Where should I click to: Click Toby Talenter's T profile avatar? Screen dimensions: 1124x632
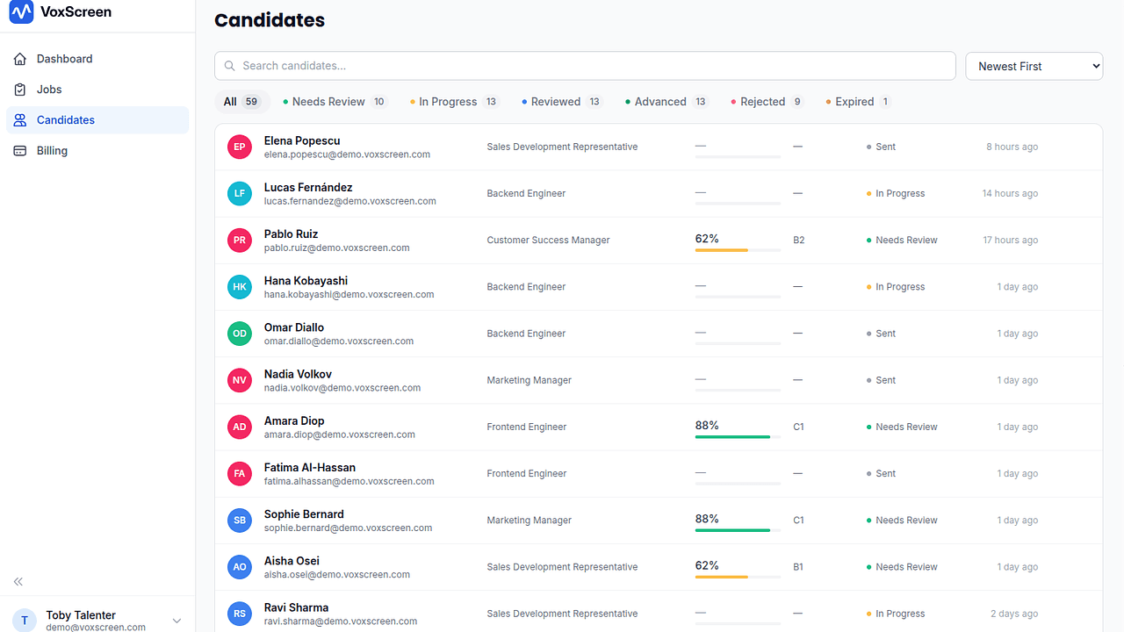click(x=25, y=621)
